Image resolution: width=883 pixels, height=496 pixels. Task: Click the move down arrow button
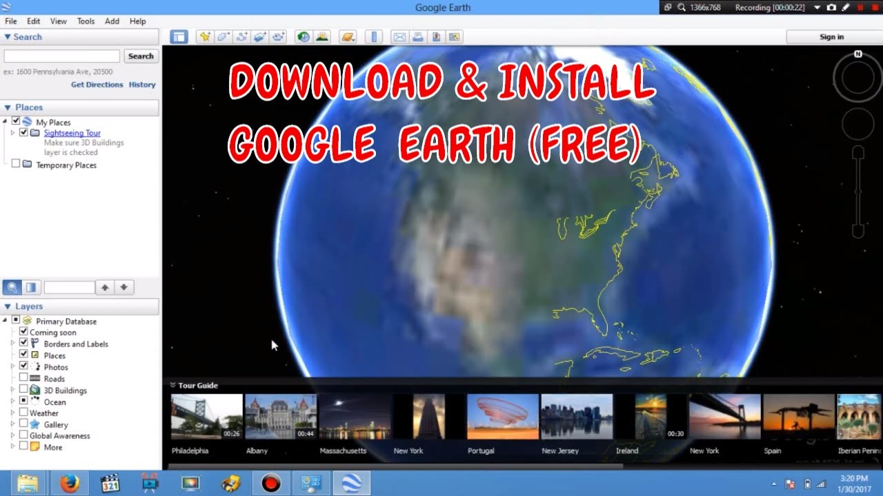(x=124, y=287)
